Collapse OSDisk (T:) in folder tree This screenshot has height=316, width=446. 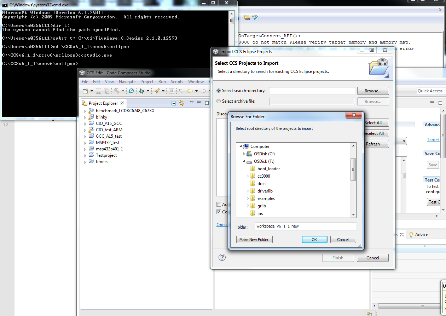click(244, 161)
